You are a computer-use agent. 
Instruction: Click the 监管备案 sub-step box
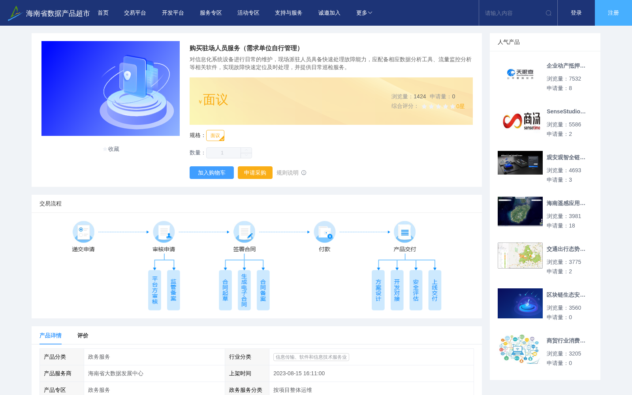[x=173, y=290]
